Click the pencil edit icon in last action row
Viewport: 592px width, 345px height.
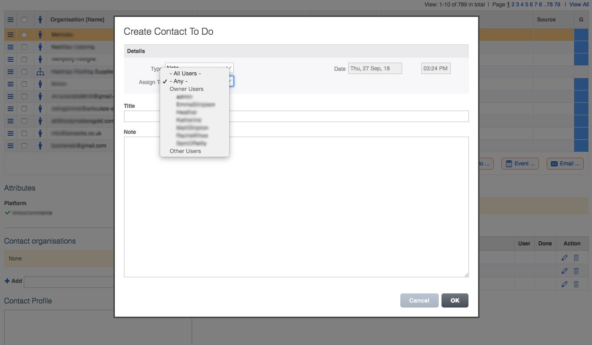pos(565,284)
